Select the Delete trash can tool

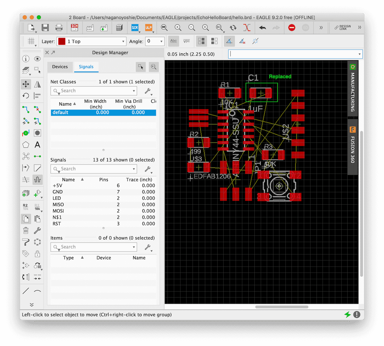26,231
